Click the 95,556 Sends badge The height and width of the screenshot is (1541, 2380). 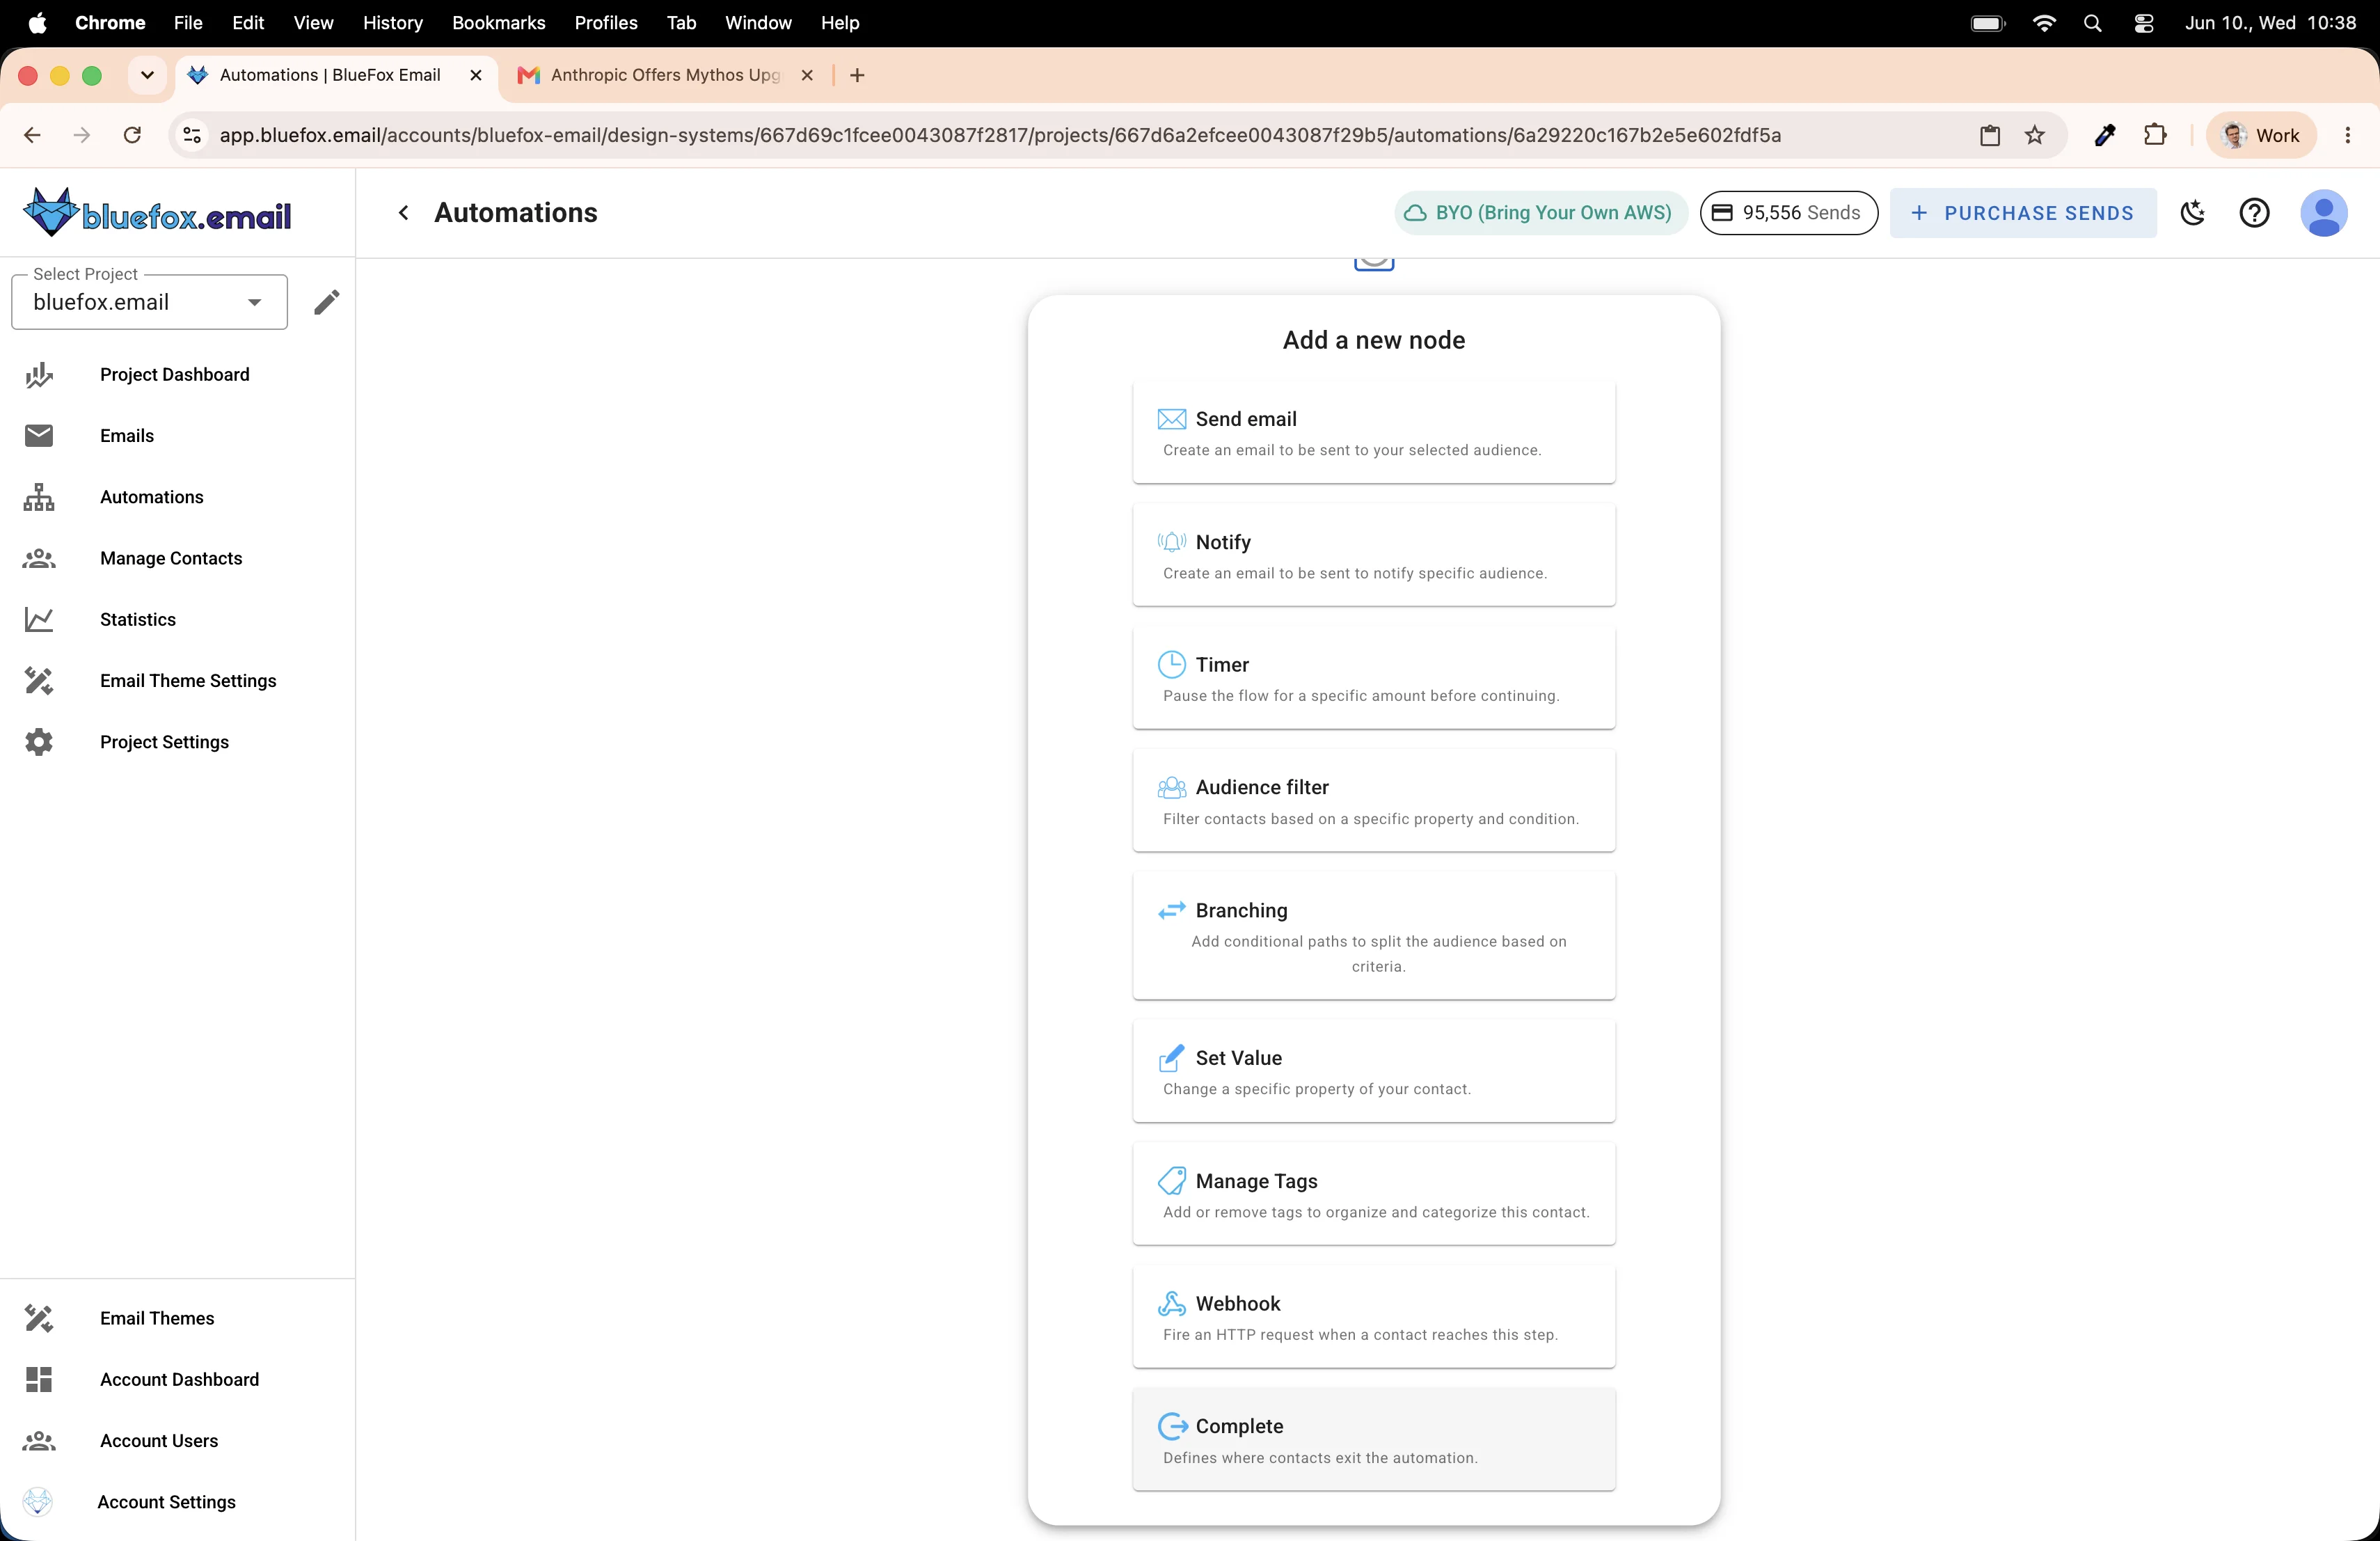point(1789,213)
